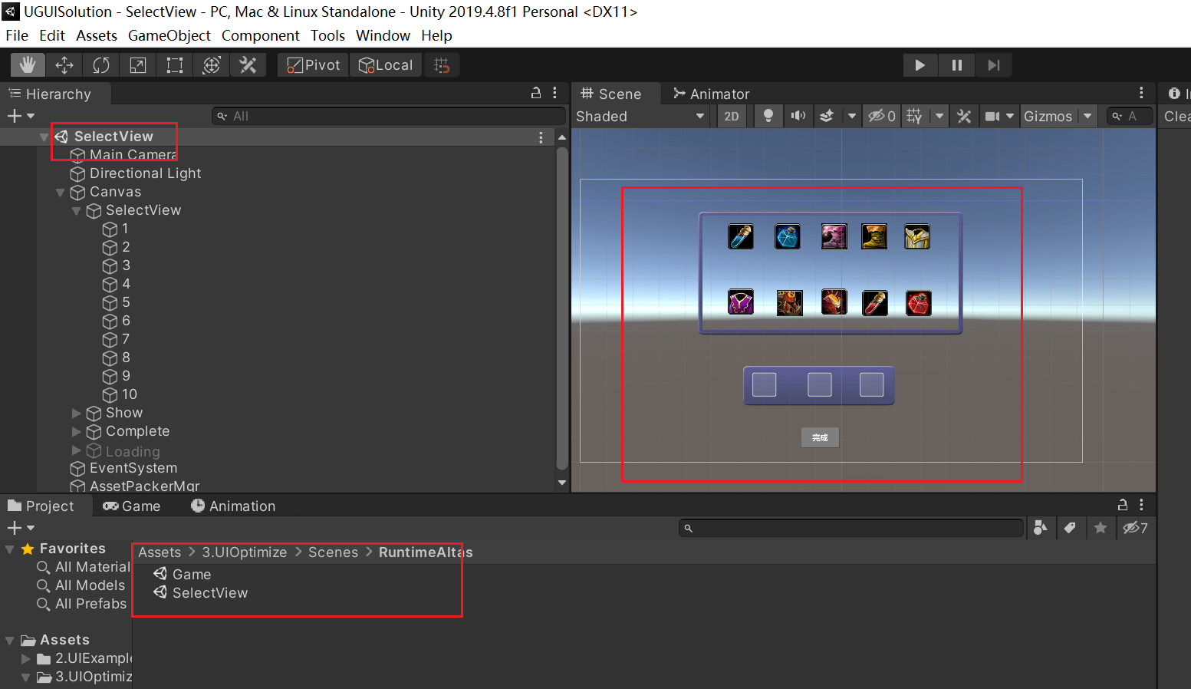Collapse SelectView scene root
Screen dimensions: 1191x689
tap(44, 137)
